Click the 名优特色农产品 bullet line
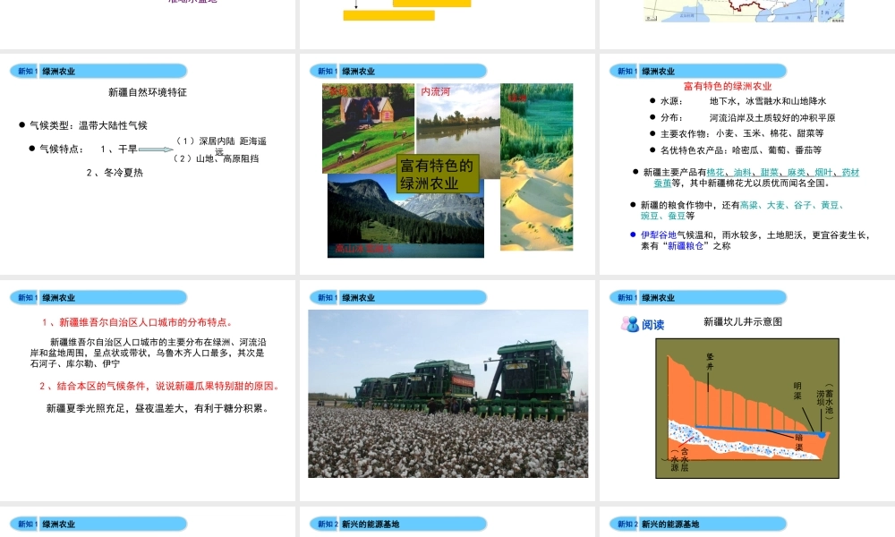Screen dimensions: 895x537 click(x=736, y=150)
